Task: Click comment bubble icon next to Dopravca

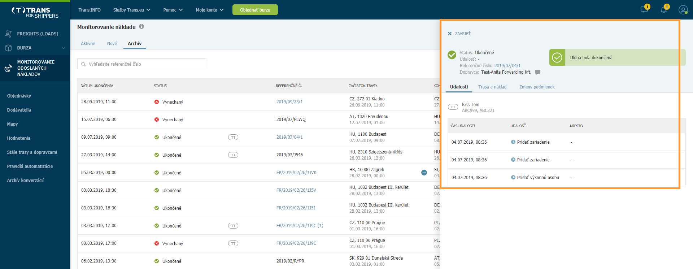Action: tap(537, 72)
